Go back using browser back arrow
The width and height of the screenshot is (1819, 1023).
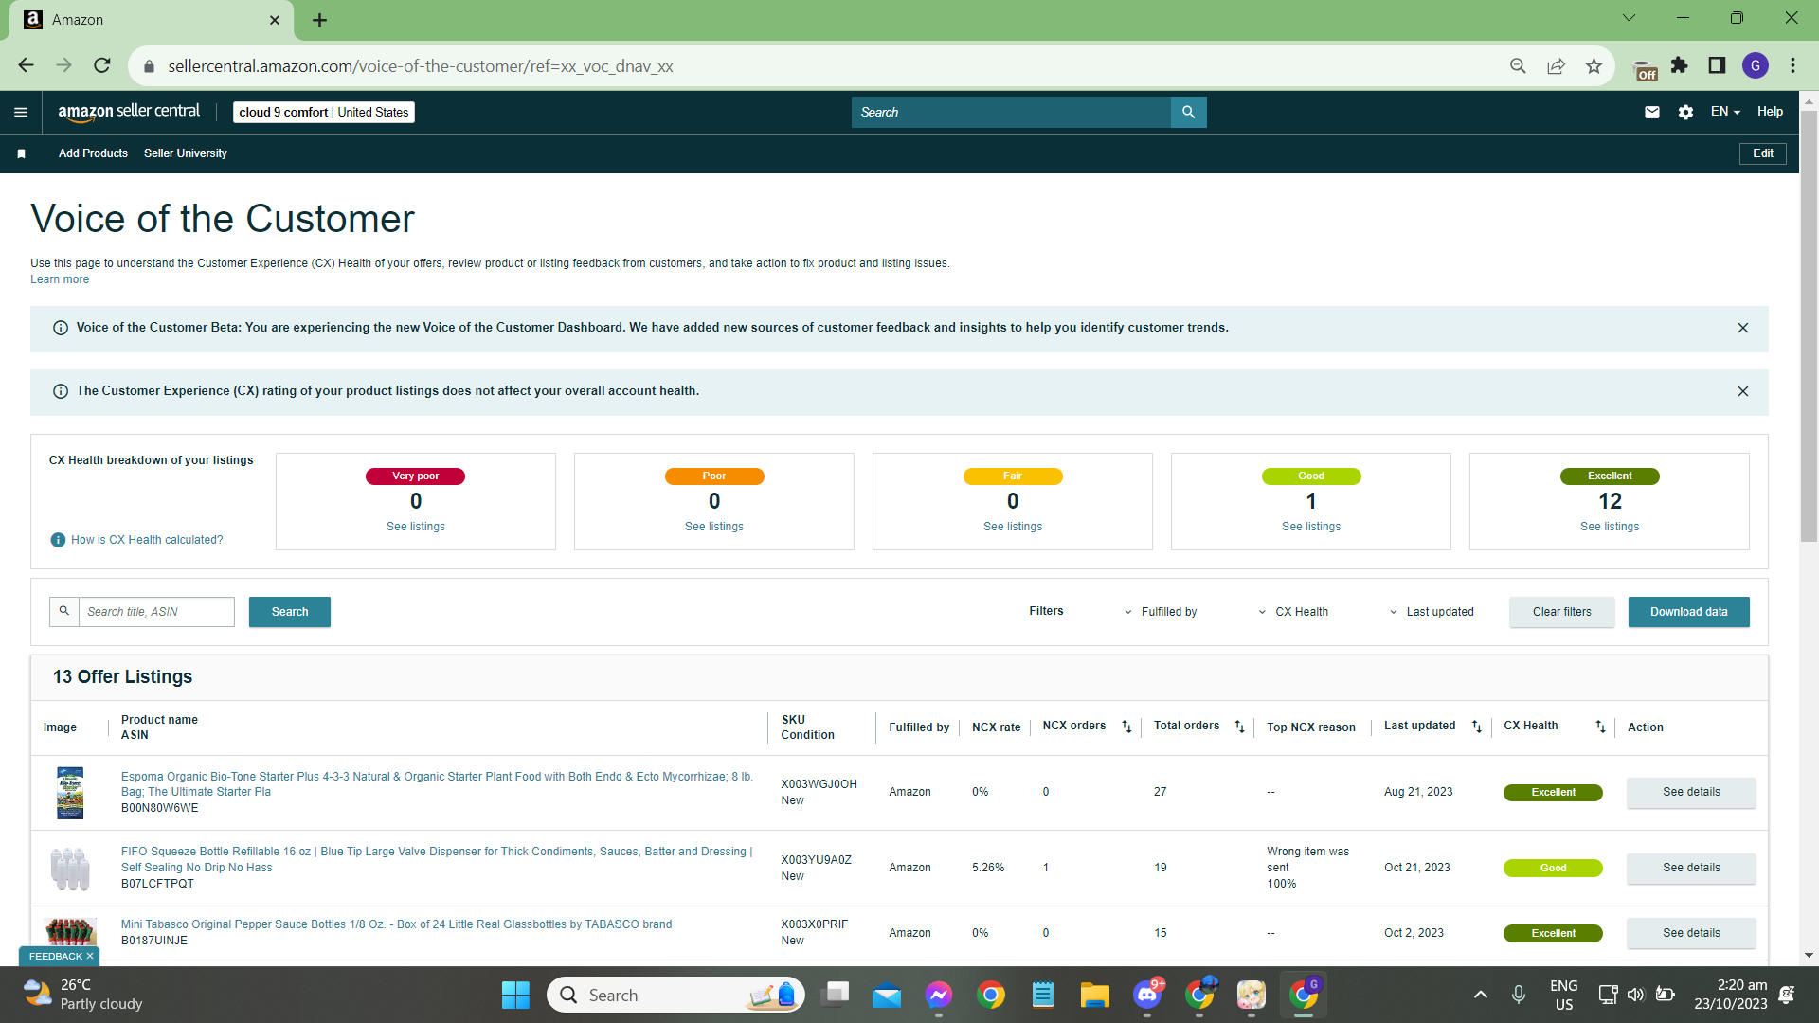click(27, 65)
